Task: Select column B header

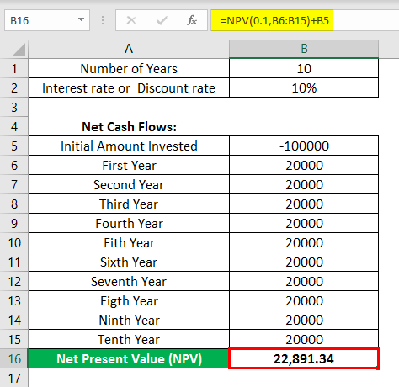Action: point(304,49)
